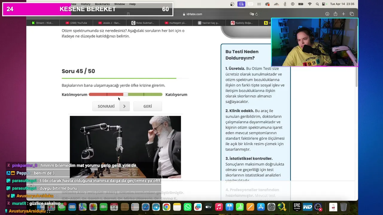383x215 pixels.
Task: Open Music app from the Dock
Action: (219, 207)
